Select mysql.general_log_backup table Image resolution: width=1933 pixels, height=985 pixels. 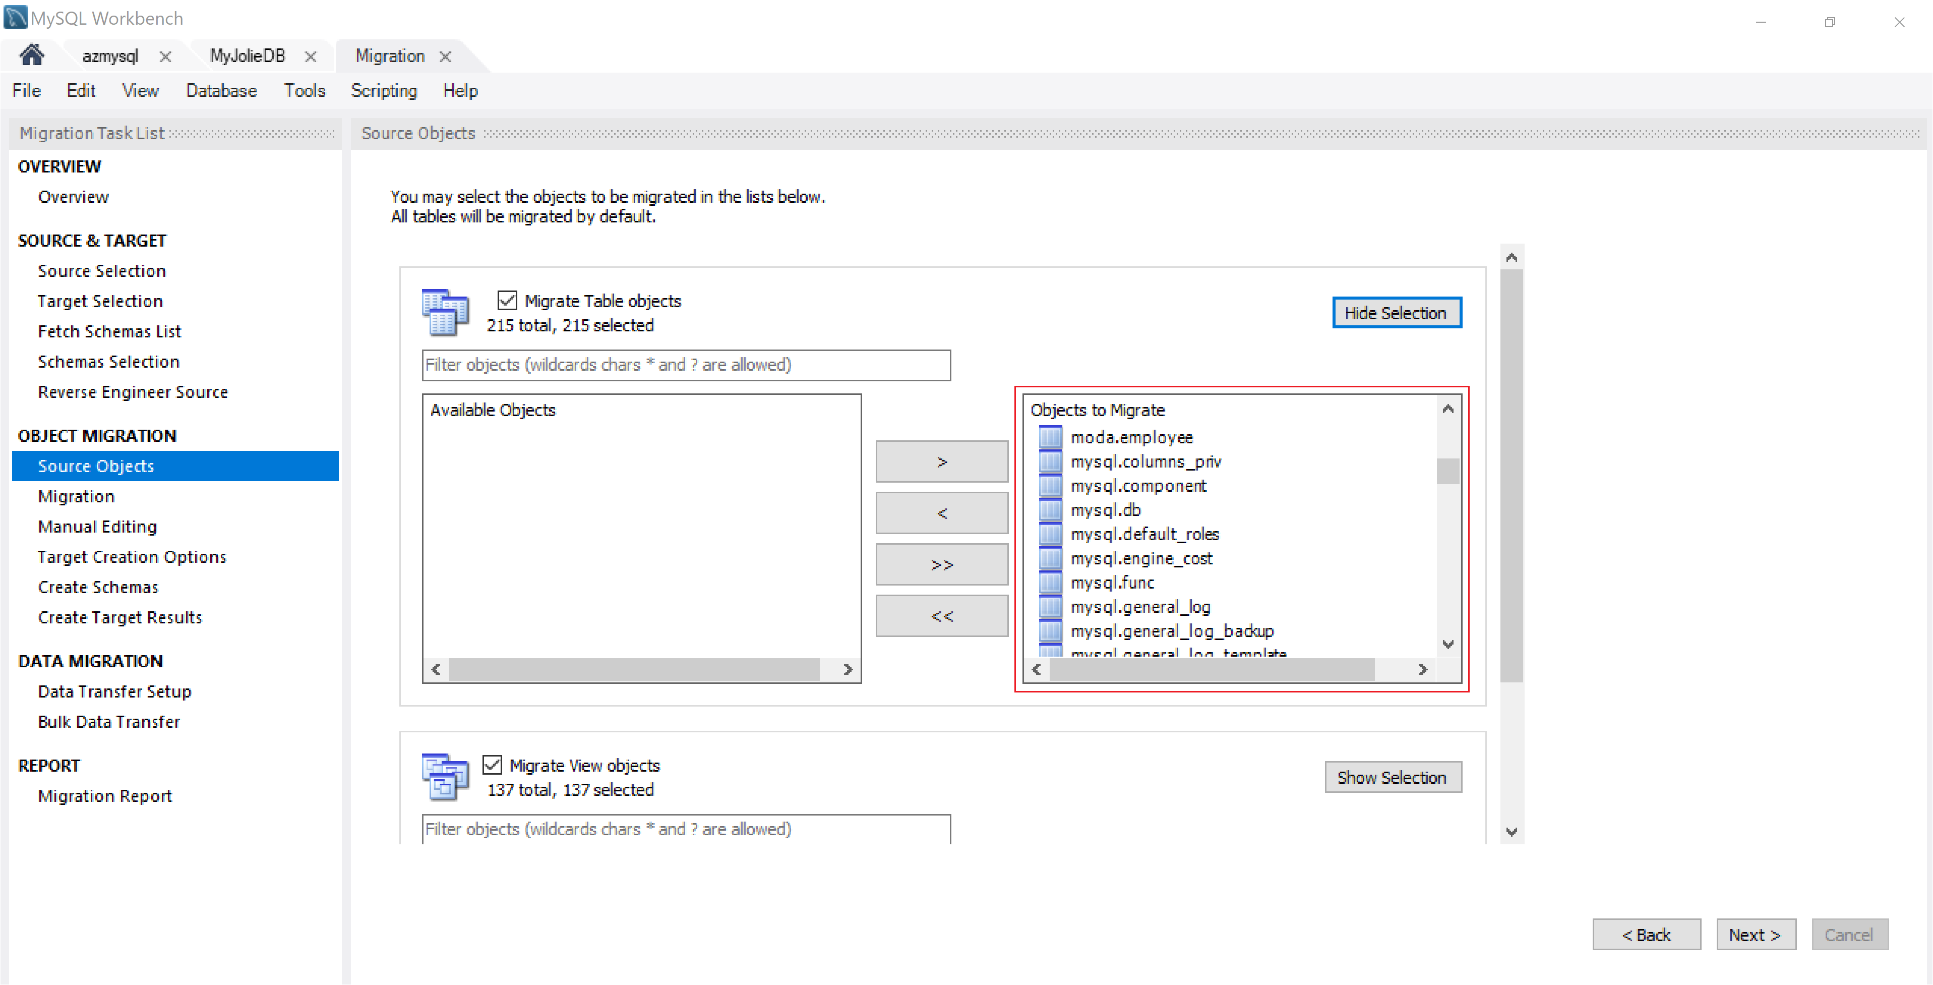[1167, 629]
